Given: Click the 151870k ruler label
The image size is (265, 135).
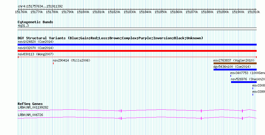Looking at the screenshot, I should 192,12.
